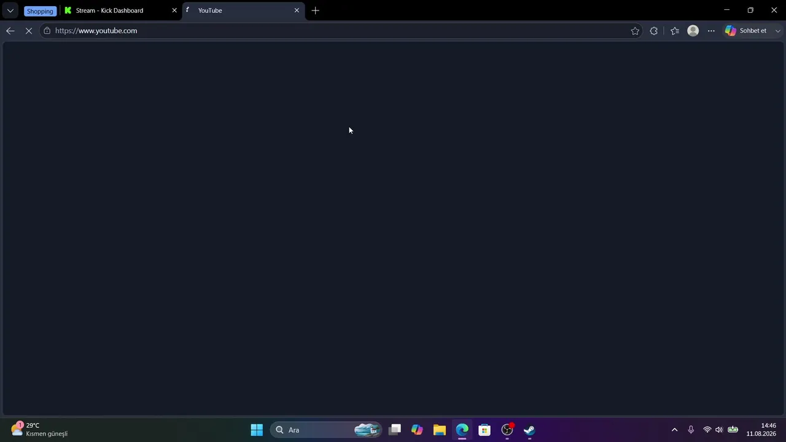The height and width of the screenshot is (442, 786).
Task: Switch to OBS Studio on taskbar
Action: (x=507, y=430)
